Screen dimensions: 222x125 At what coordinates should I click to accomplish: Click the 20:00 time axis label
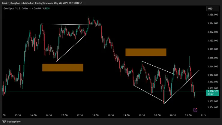click(157, 115)
